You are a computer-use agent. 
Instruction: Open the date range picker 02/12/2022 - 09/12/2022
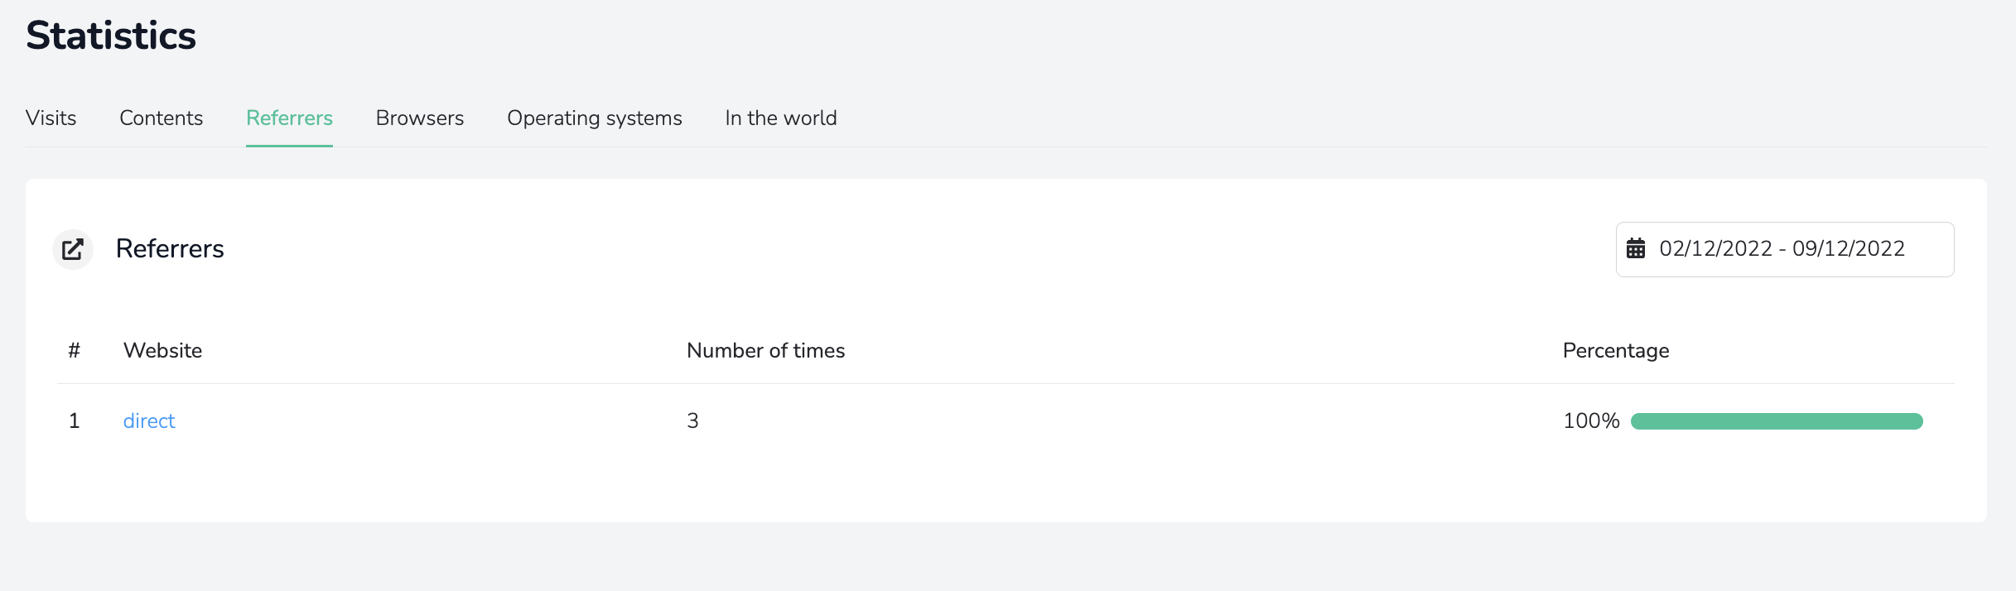tap(1785, 249)
